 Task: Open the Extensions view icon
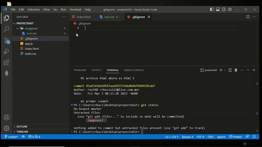[x=7, y=62]
